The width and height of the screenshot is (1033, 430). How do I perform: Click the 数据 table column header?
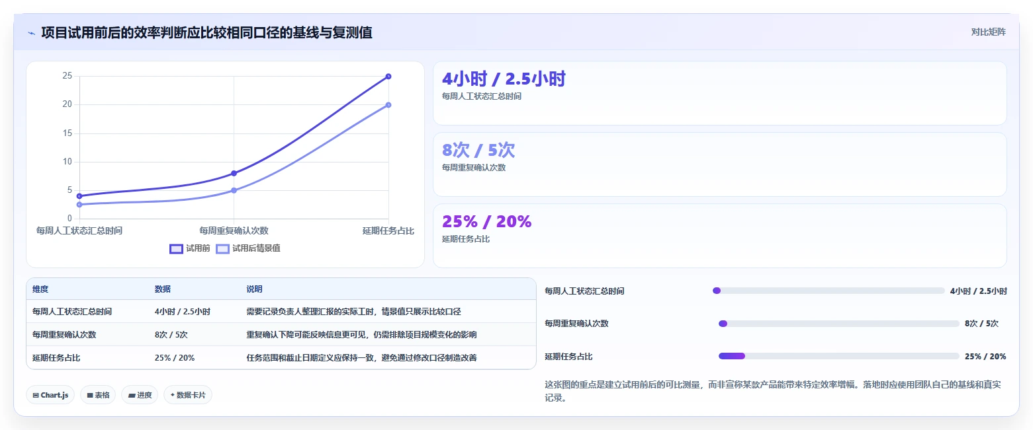tap(163, 289)
